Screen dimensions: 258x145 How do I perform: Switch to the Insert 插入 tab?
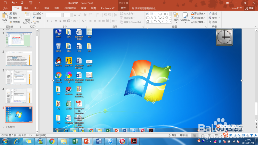point(26,8)
